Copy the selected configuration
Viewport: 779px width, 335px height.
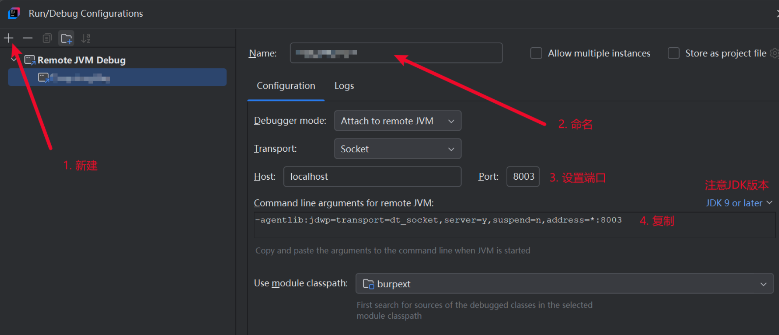point(47,38)
